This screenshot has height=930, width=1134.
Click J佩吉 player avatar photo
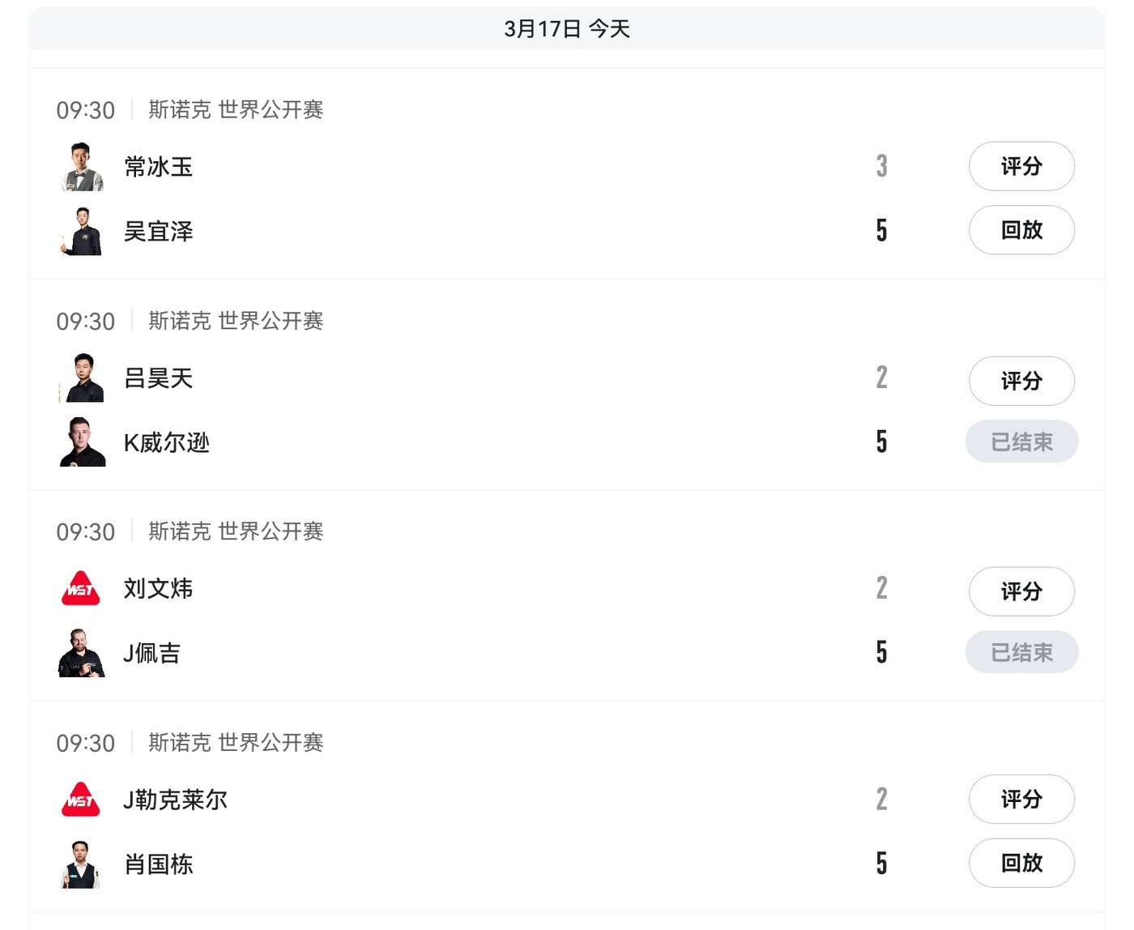point(82,653)
